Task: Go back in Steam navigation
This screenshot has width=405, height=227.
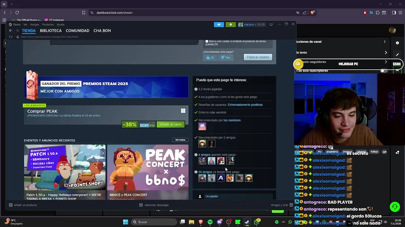Action: (10, 31)
